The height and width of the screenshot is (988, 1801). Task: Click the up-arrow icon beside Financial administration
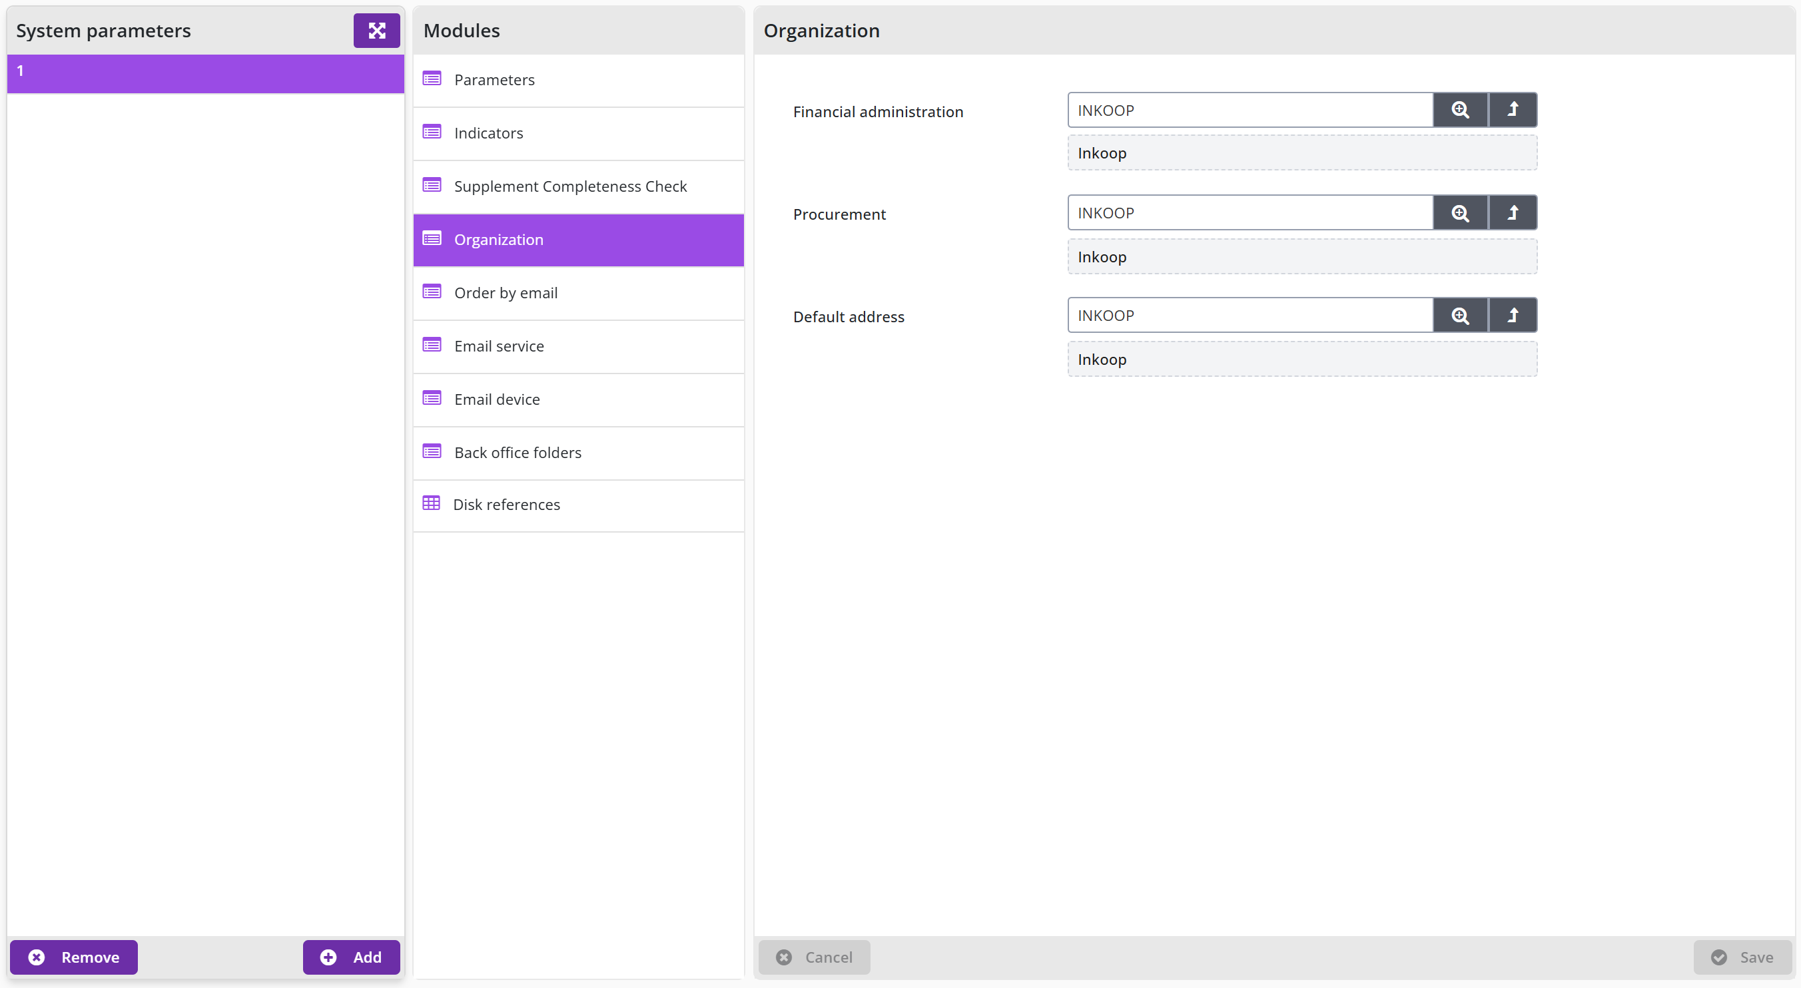1512,110
